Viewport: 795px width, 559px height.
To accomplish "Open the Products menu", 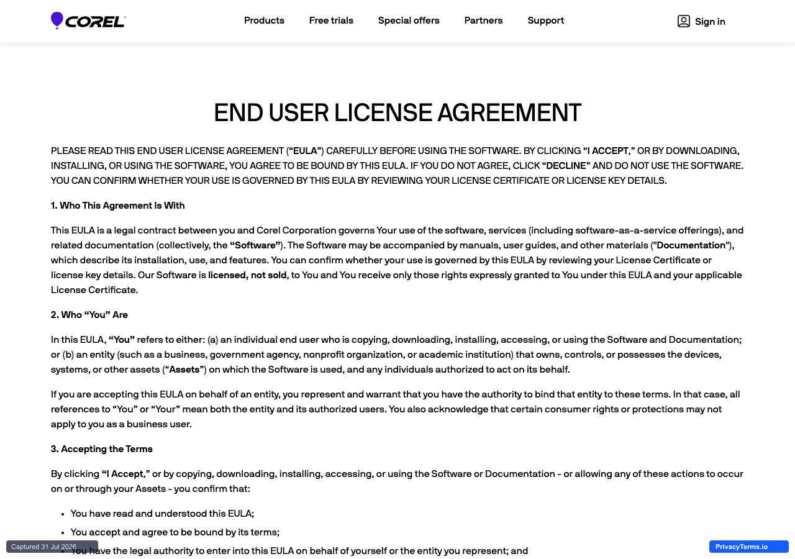I will coord(264,20).
